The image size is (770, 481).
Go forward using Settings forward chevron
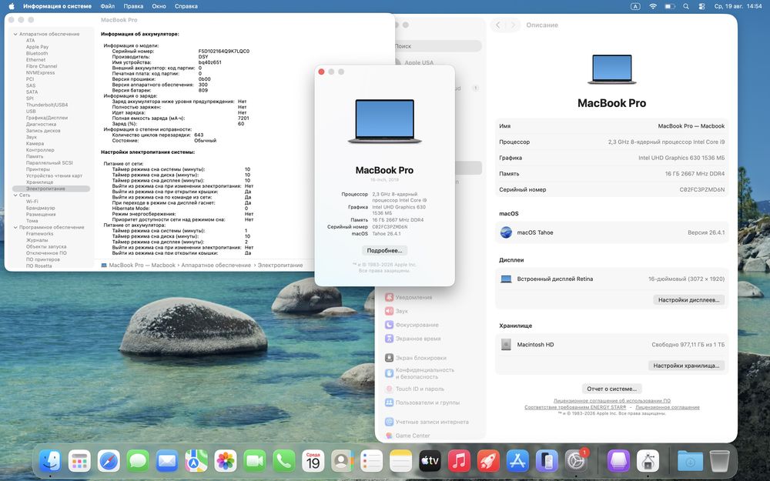tap(513, 25)
